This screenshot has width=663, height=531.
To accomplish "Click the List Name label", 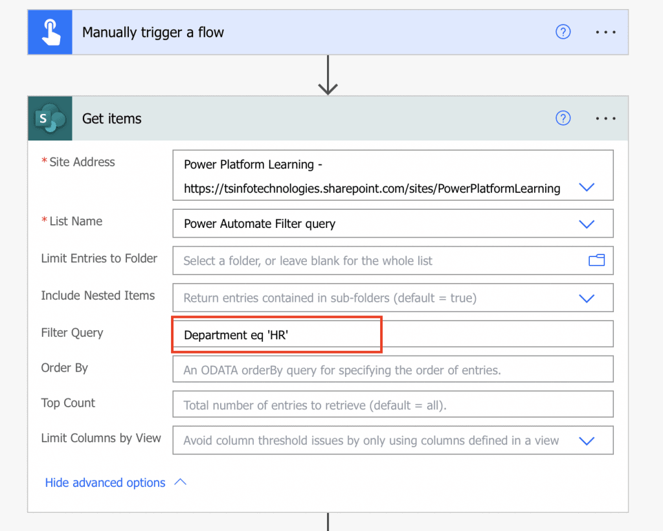I will tap(76, 221).
